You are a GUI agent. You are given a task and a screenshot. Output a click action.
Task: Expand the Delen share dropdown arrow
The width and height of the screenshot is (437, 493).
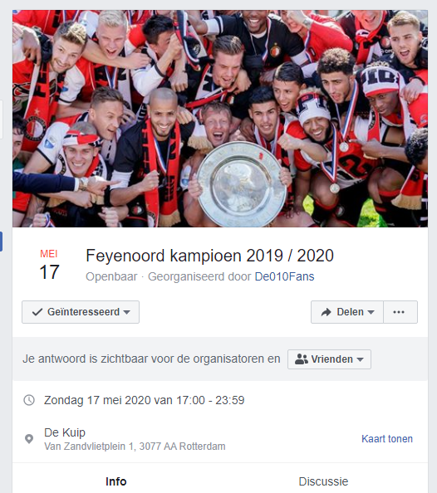pos(371,312)
